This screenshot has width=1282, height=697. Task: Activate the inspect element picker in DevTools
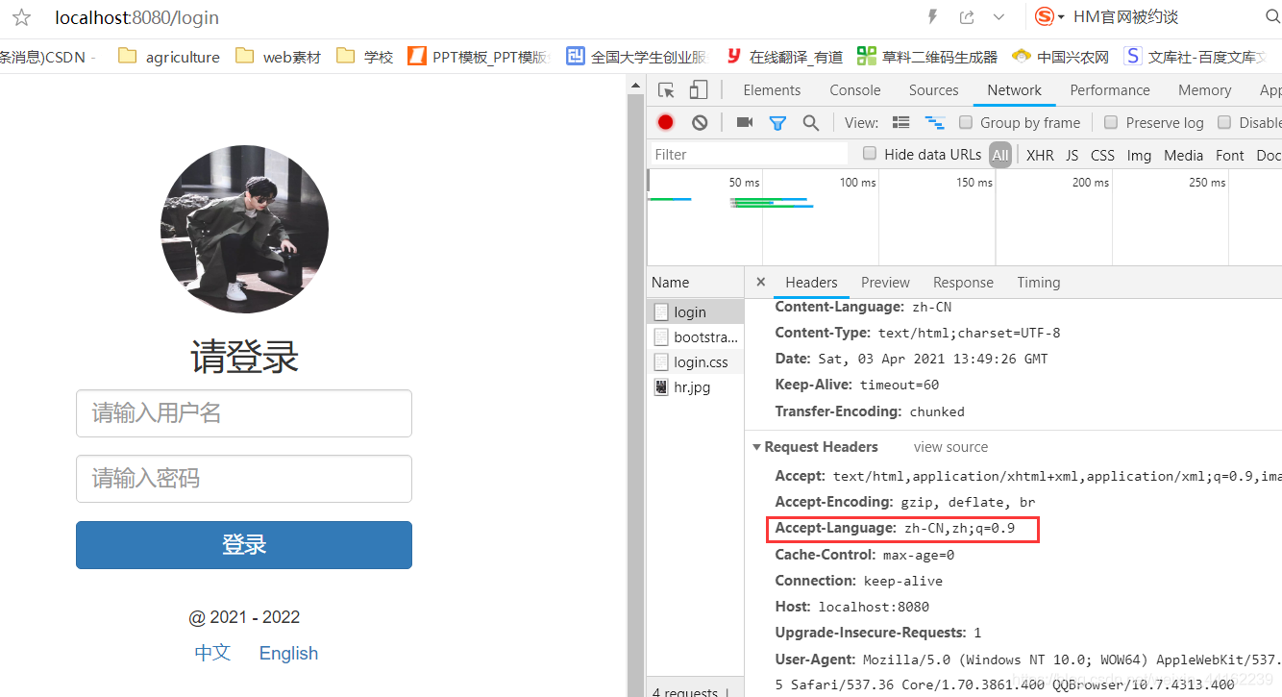[666, 90]
